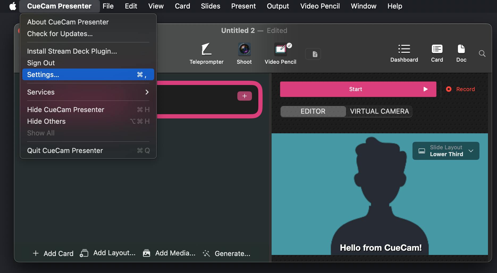Click the search magnifier icon
Image resolution: width=497 pixels, height=273 pixels.
(x=482, y=54)
